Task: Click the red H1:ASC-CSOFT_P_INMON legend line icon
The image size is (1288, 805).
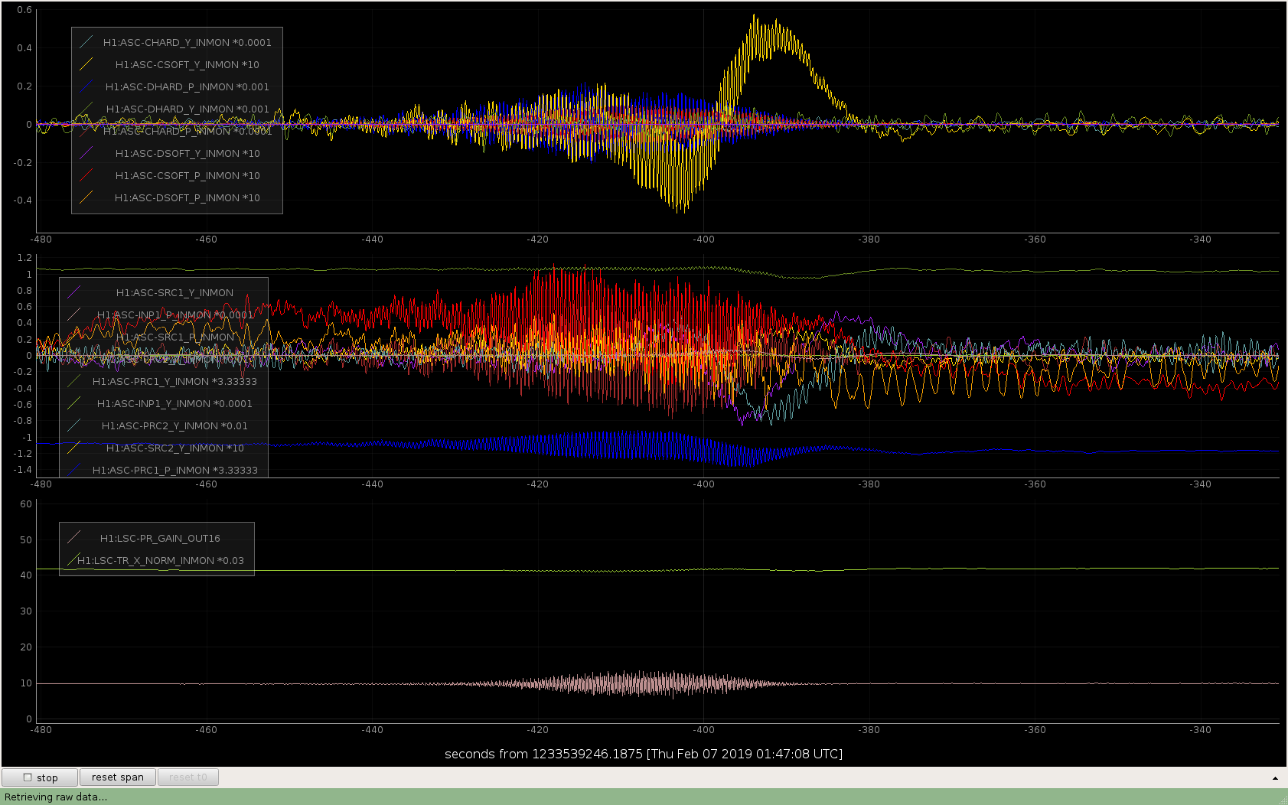Action: pyautogui.click(x=86, y=175)
